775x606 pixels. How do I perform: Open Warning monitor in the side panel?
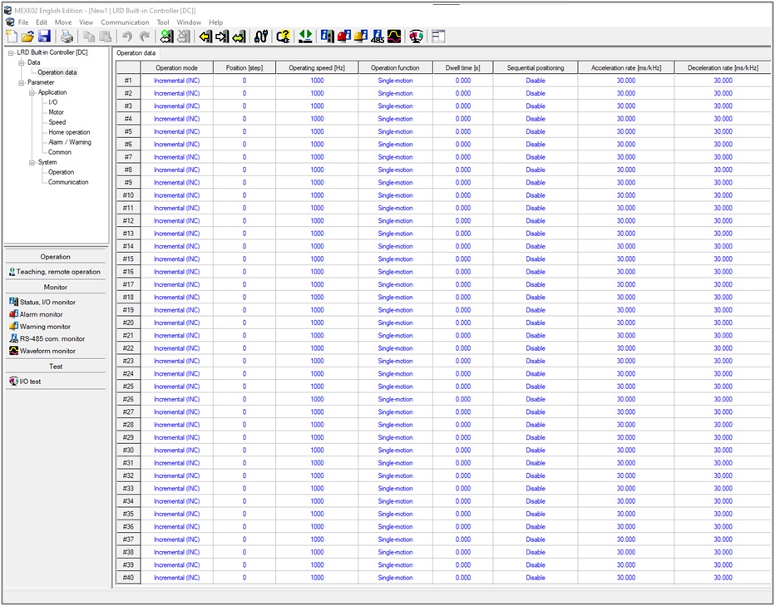(x=44, y=327)
